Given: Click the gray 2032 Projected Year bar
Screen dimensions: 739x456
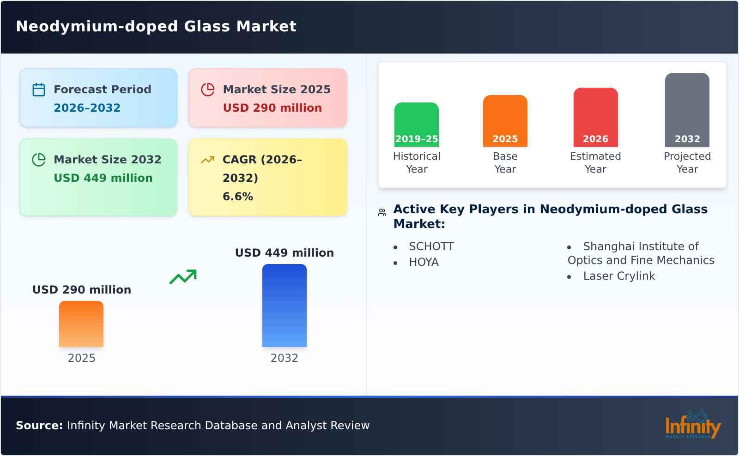Looking at the screenshot, I should click(x=686, y=111).
